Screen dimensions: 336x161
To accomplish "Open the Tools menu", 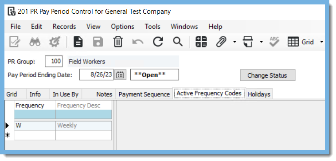I will [x=152, y=27].
